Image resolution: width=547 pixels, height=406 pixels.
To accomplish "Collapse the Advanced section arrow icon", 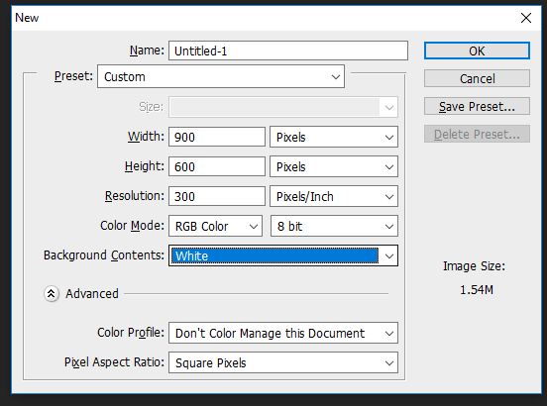I will coord(52,294).
